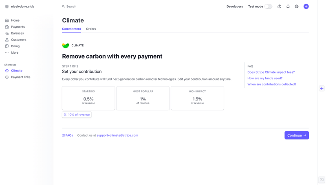This screenshot has width=326, height=185.
Task: Click the Continue button
Action: click(297, 135)
